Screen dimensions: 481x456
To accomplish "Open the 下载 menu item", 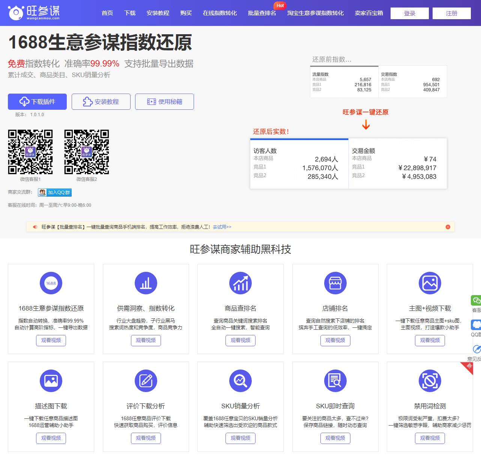I will coord(130,13).
